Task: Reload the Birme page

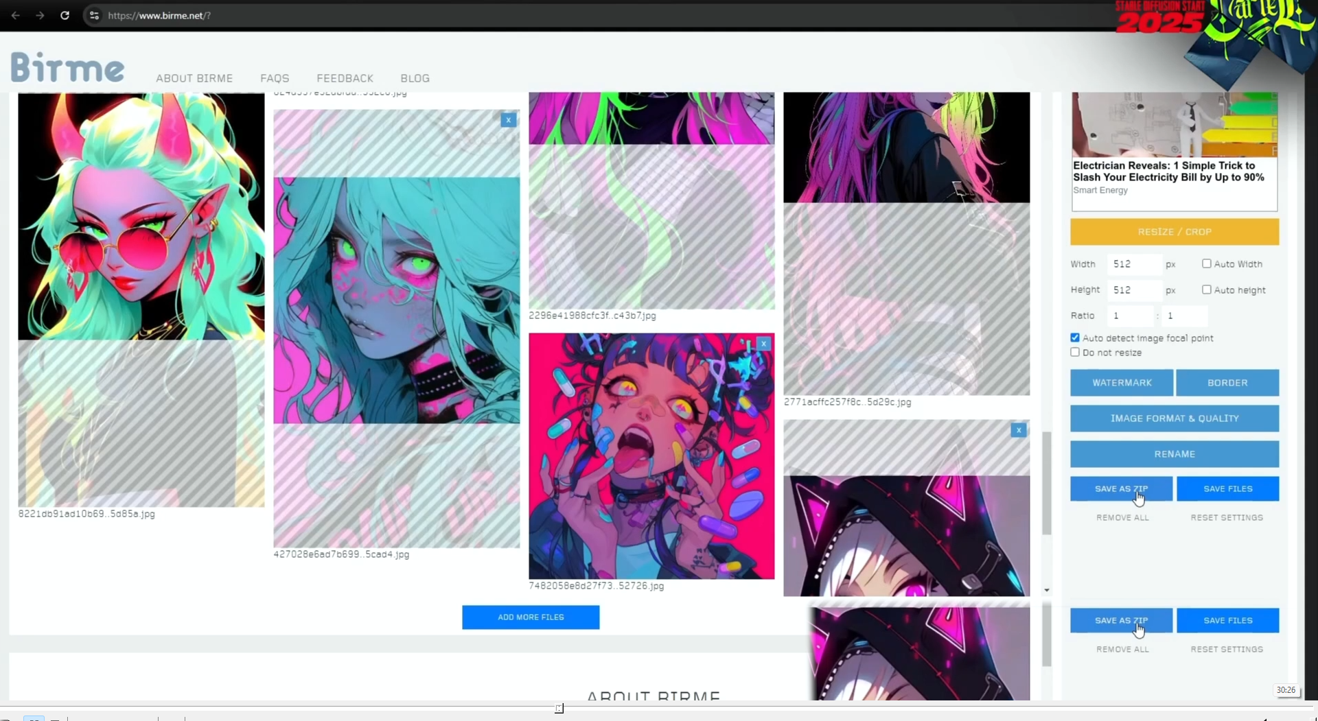Action: click(x=65, y=15)
